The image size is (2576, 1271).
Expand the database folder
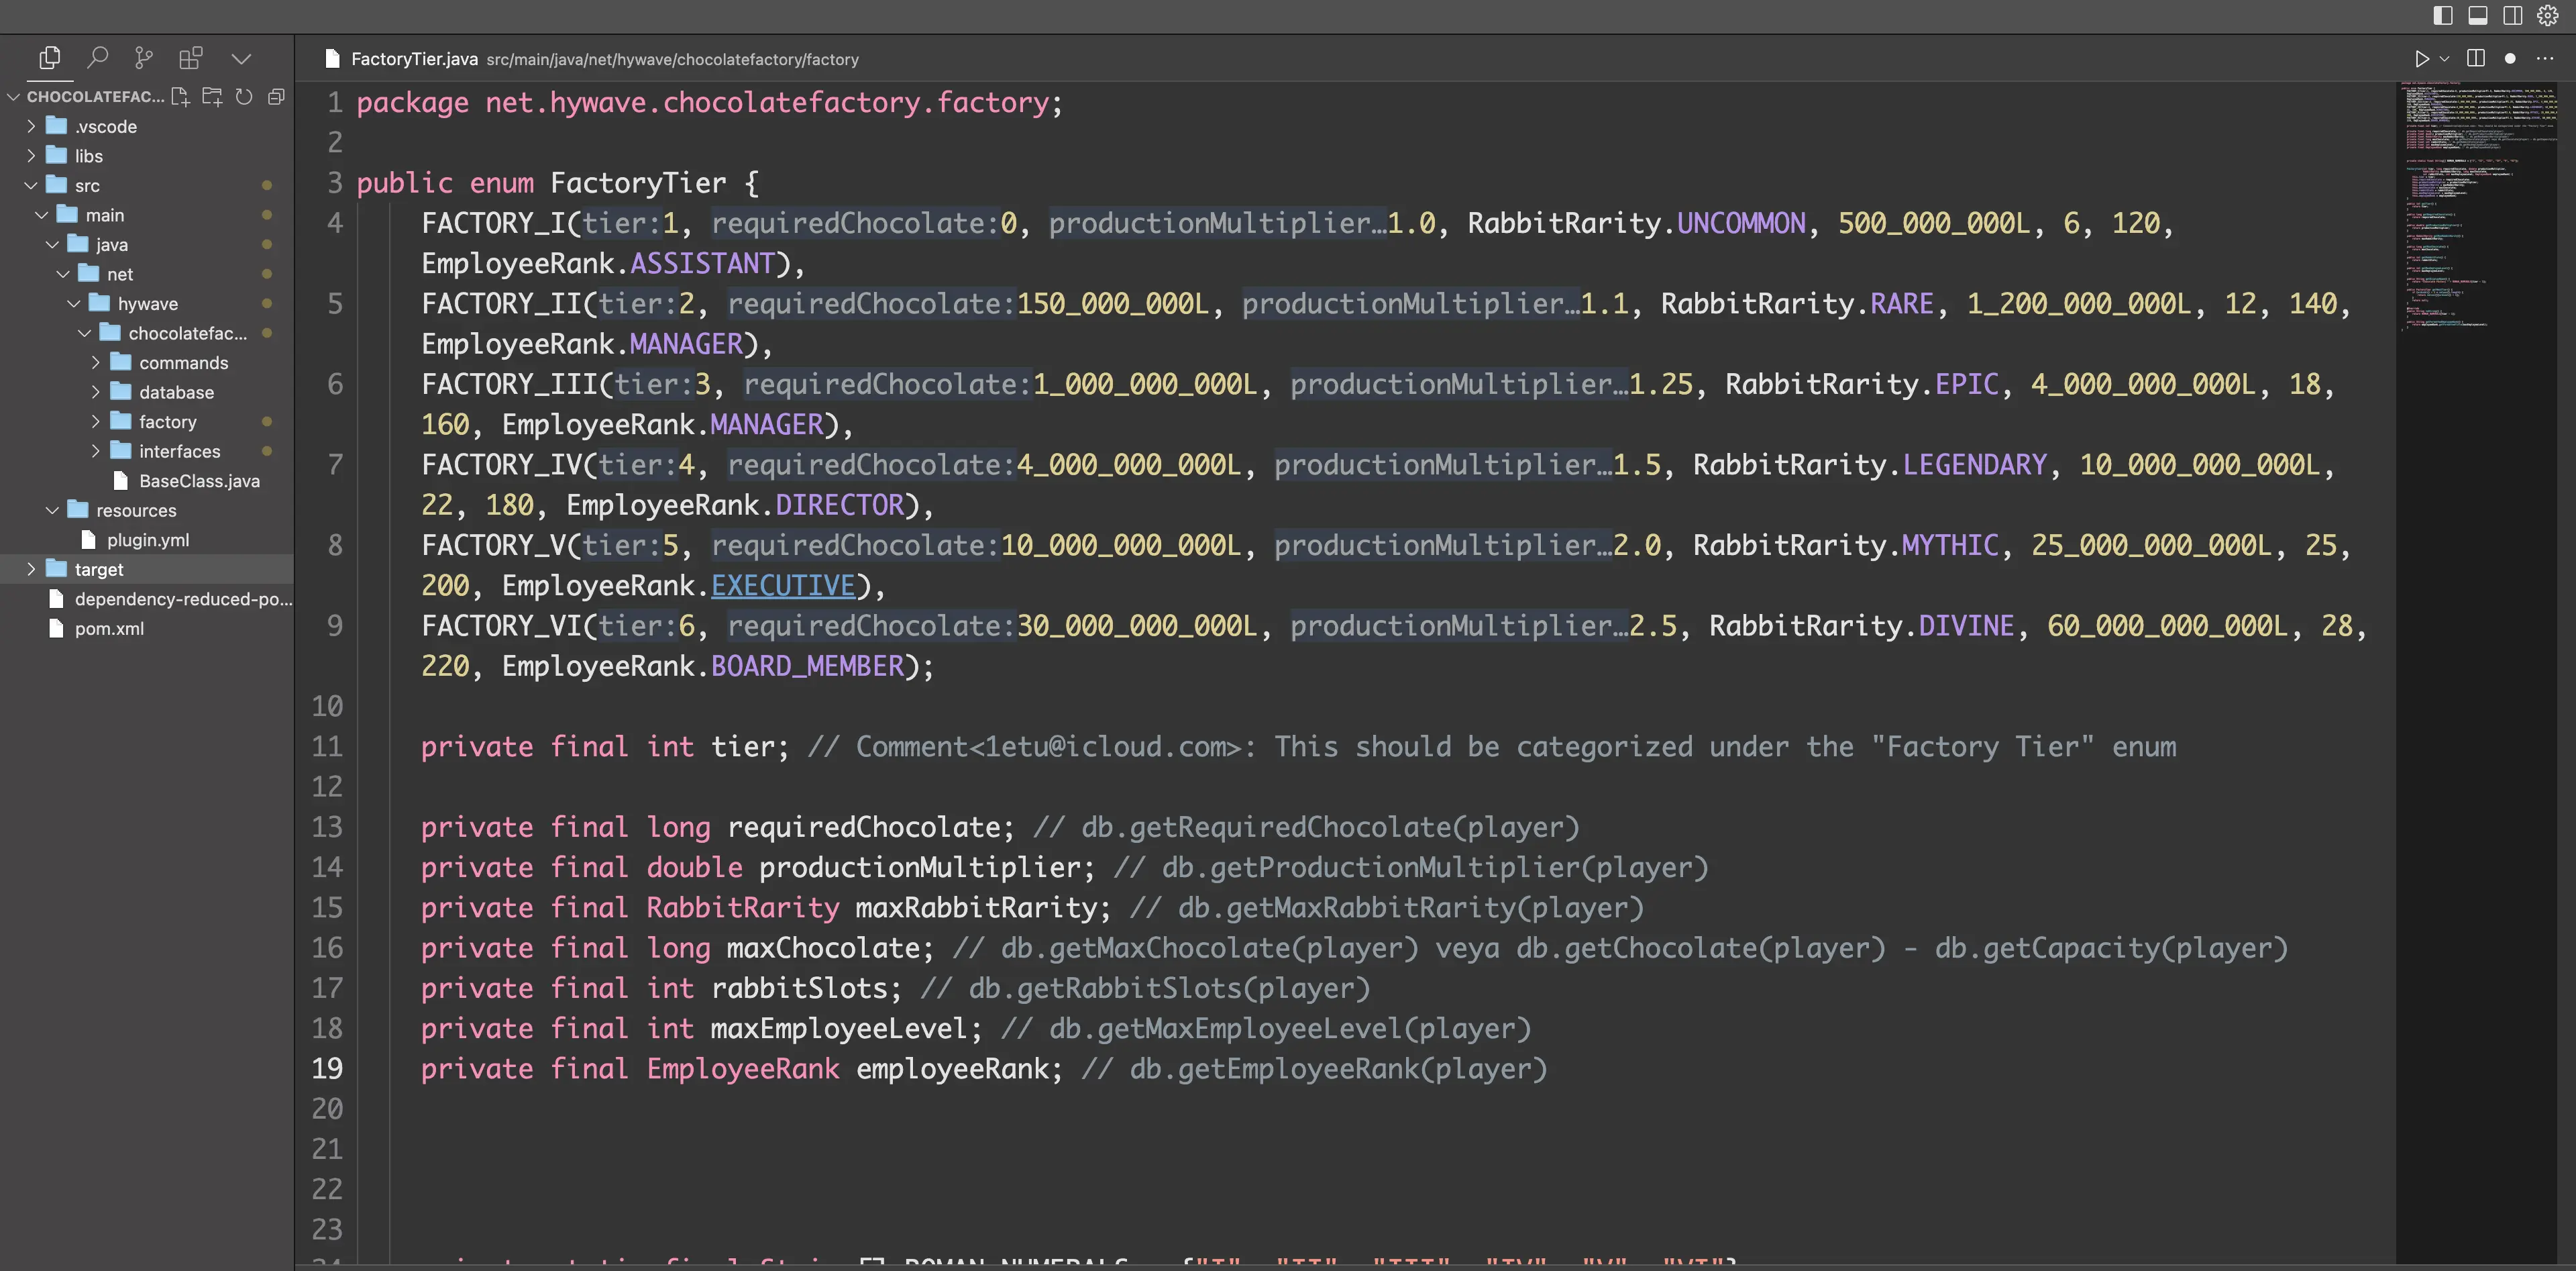coord(96,392)
